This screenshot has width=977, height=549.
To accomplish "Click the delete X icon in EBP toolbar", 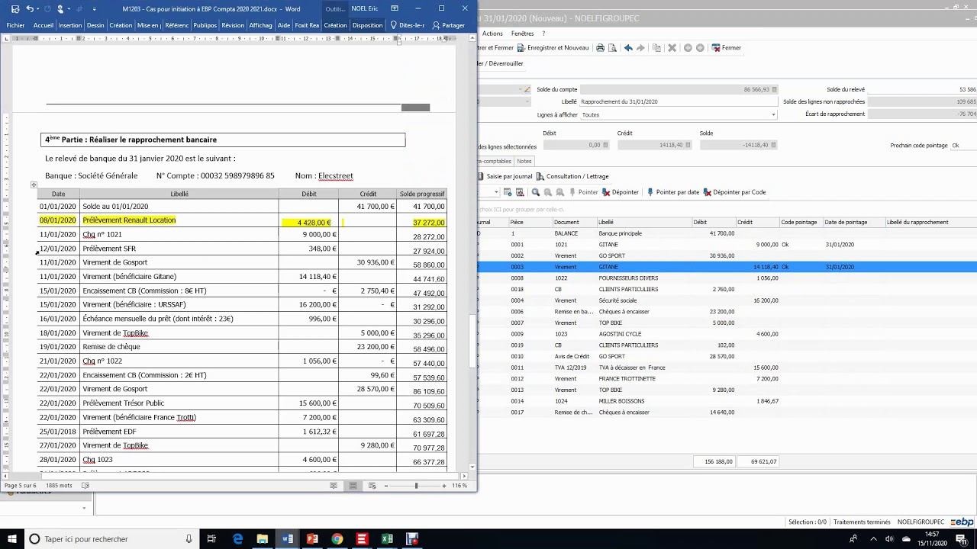I will (x=672, y=48).
